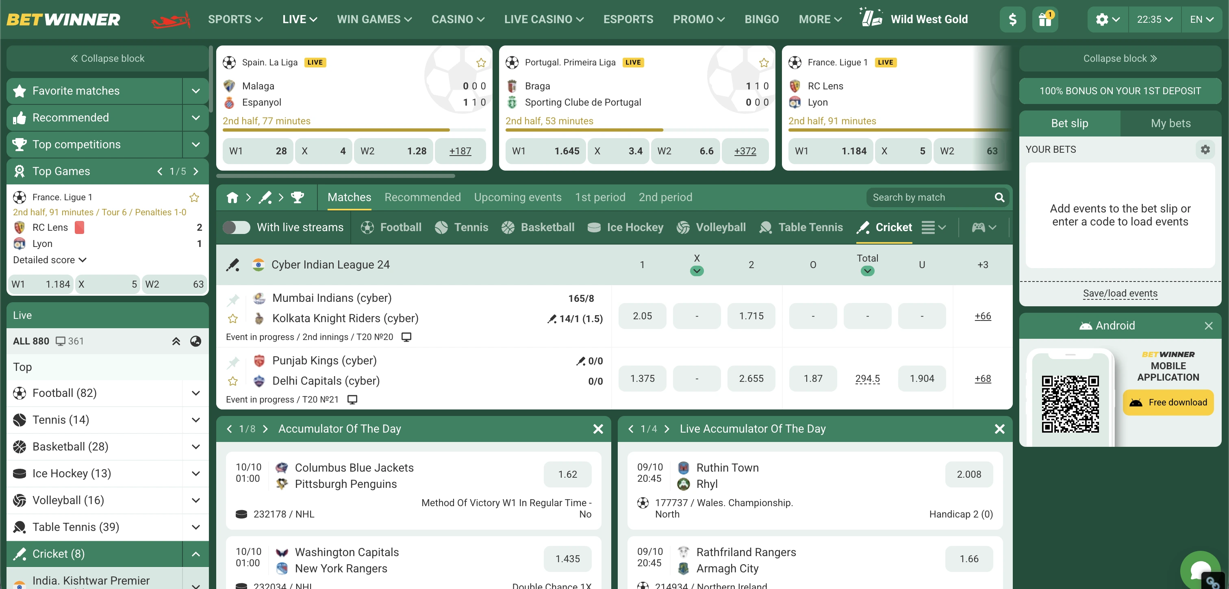
Task: Open the LIVE CASINO menu
Action: [544, 19]
